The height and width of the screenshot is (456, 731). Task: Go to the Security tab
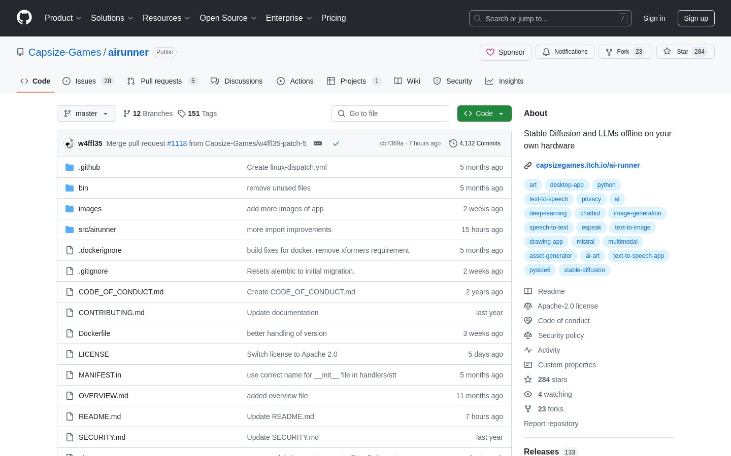[453, 81]
